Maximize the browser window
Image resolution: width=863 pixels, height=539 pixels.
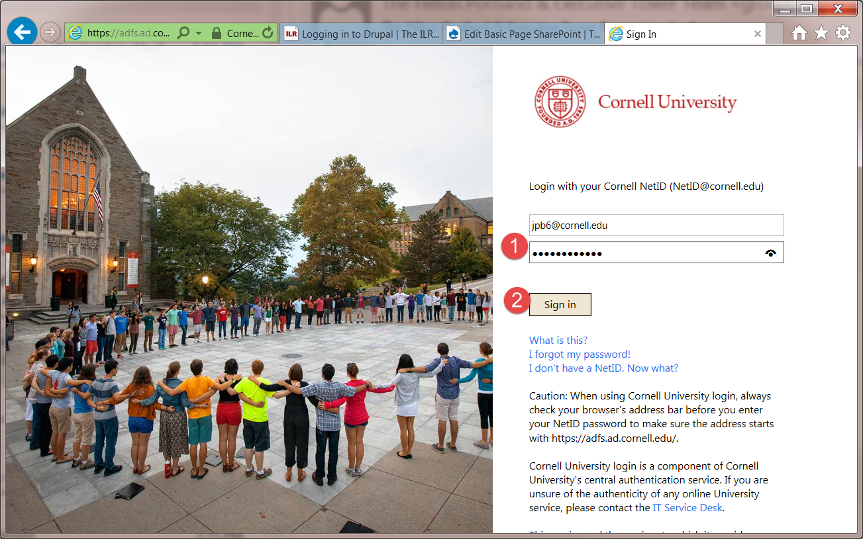coord(807,9)
